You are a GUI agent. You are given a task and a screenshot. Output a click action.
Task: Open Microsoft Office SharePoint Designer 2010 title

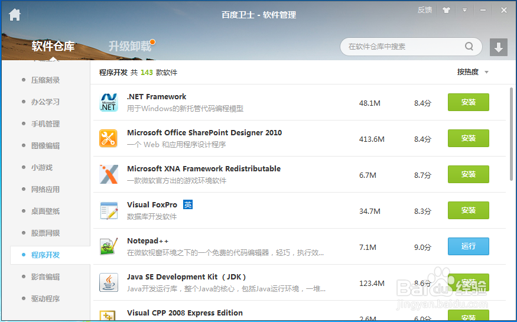[204, 132]
